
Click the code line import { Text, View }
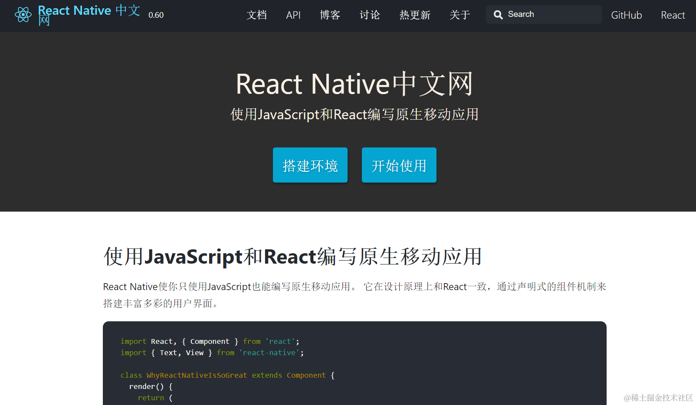click(212, 353)
